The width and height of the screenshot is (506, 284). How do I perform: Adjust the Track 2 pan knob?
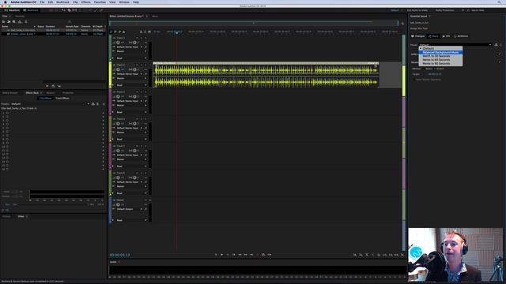pos(135,69)
